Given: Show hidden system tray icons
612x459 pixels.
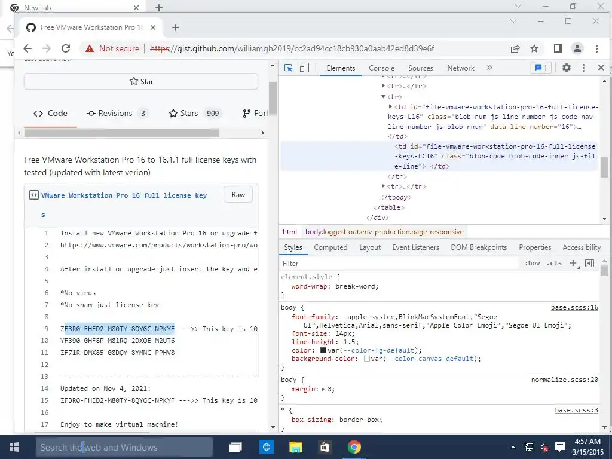Looking at the screenshot, I should tap(513, 447).
